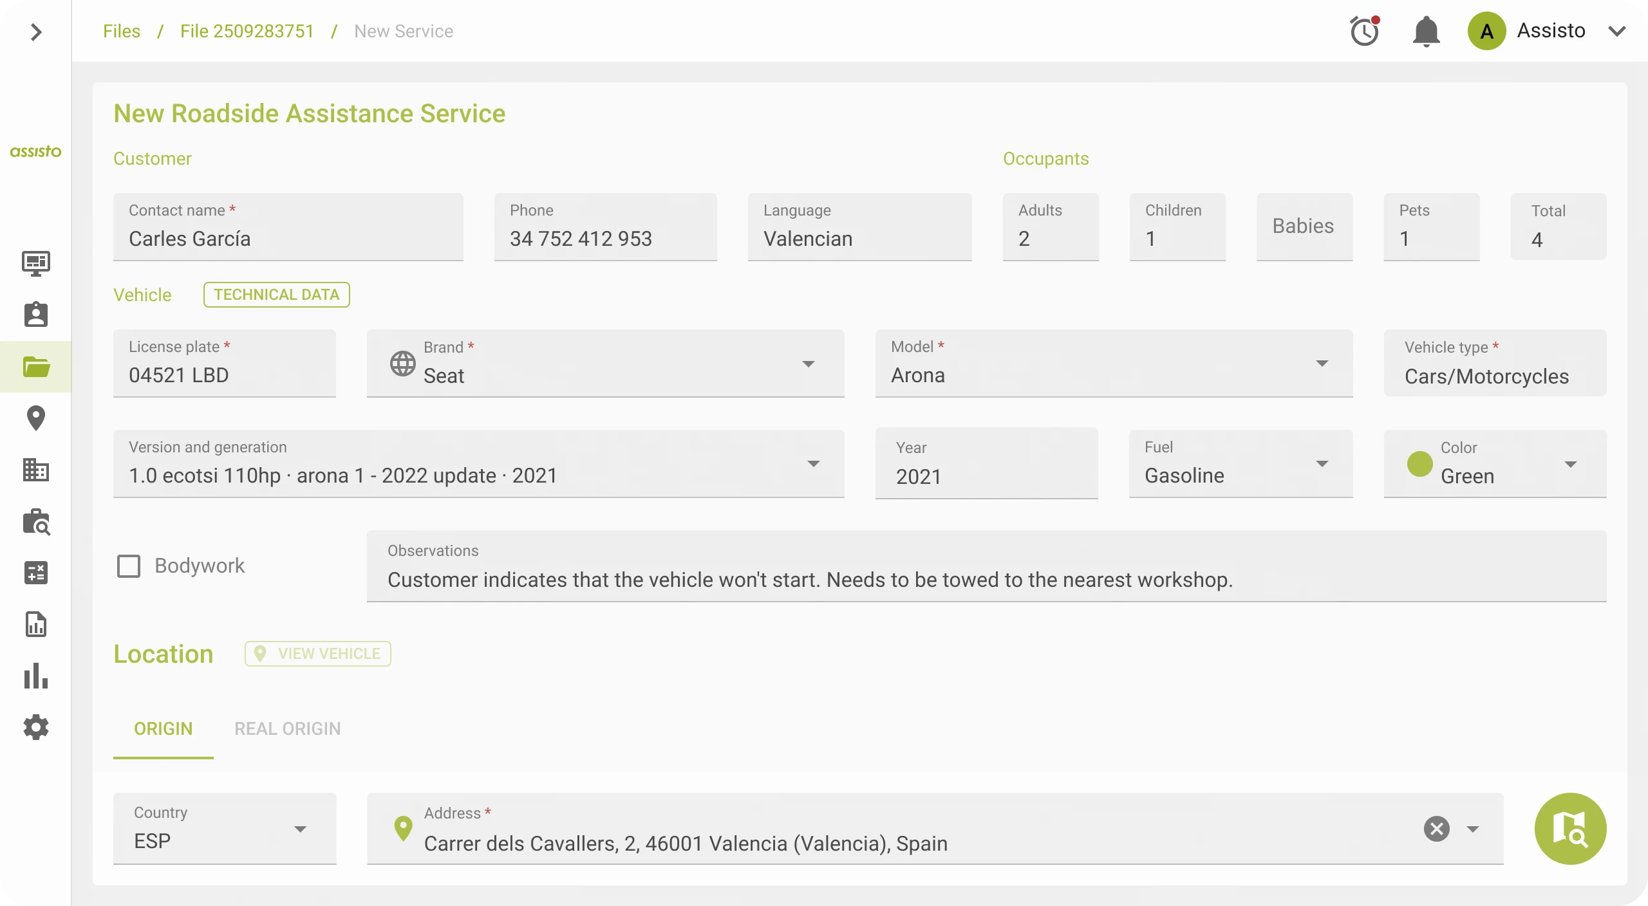Switch to the REAL ORIGIN tab
The image size is (1648, 906).
point(287,728)
